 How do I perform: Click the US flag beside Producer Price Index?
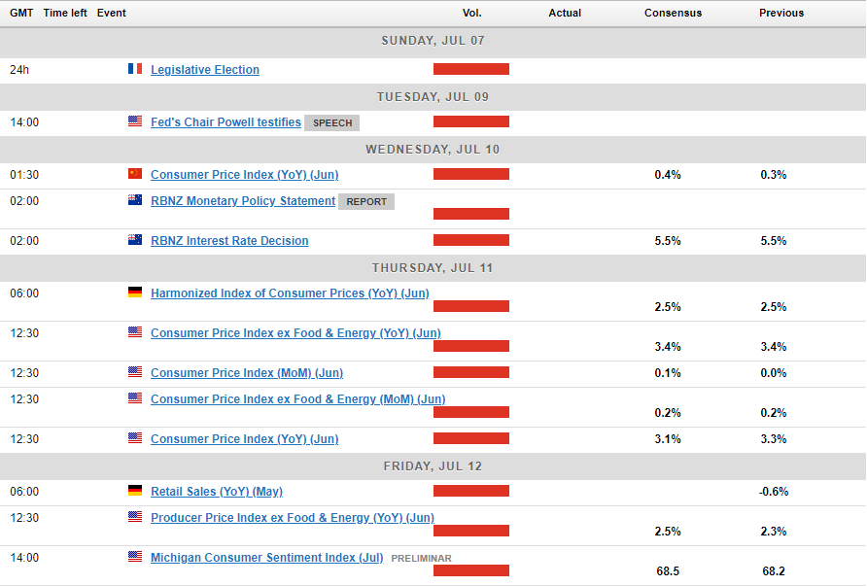pos(135,517)
